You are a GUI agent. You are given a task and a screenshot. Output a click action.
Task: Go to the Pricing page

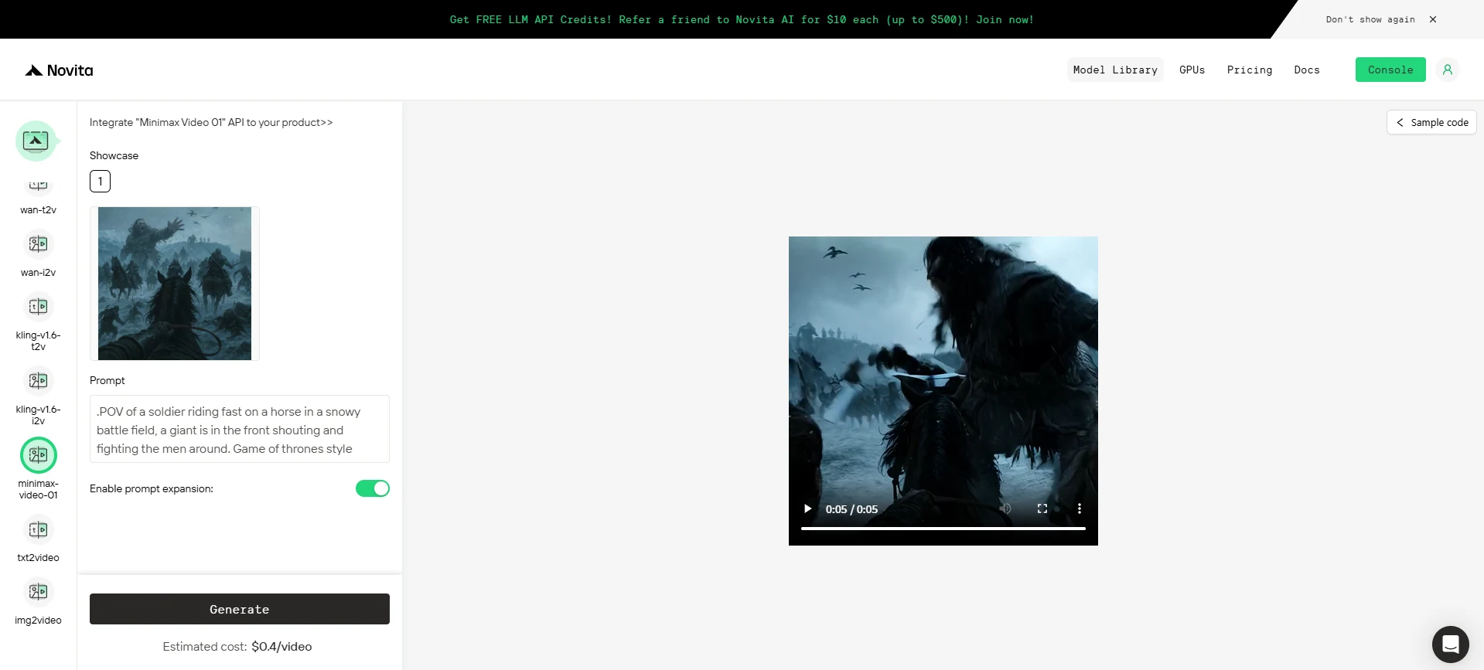(x=1250, y=70)
